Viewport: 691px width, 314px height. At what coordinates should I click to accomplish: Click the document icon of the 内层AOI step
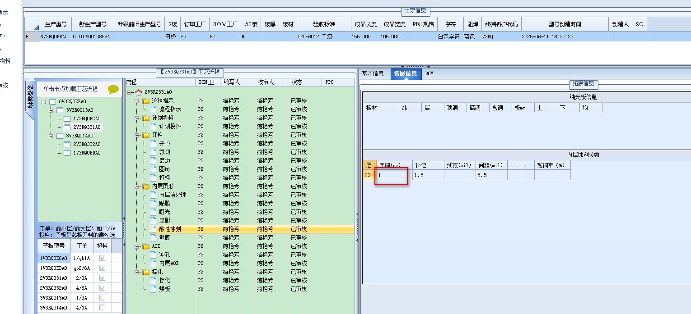click(153, 263)
